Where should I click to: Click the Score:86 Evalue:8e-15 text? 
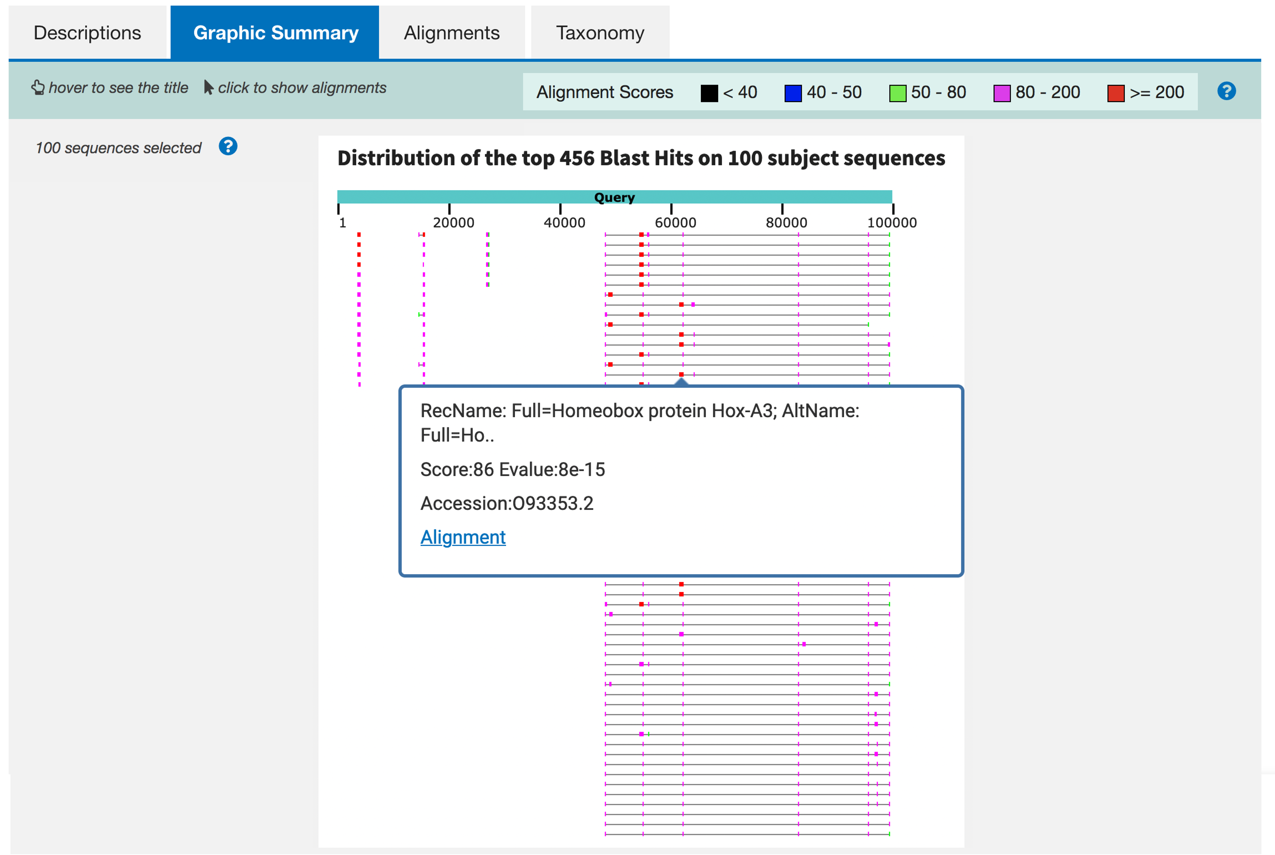click(513, 469)
